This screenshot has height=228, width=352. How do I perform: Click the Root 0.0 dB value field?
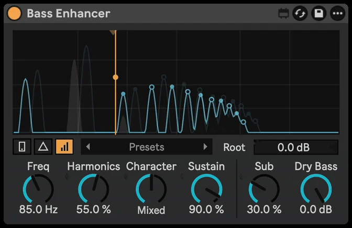[296, 147]
